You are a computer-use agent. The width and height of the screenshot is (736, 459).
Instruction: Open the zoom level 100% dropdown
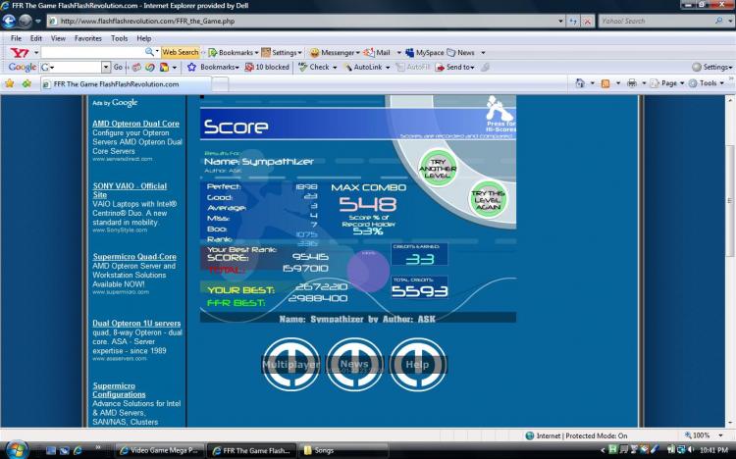(x=701, y=434)
